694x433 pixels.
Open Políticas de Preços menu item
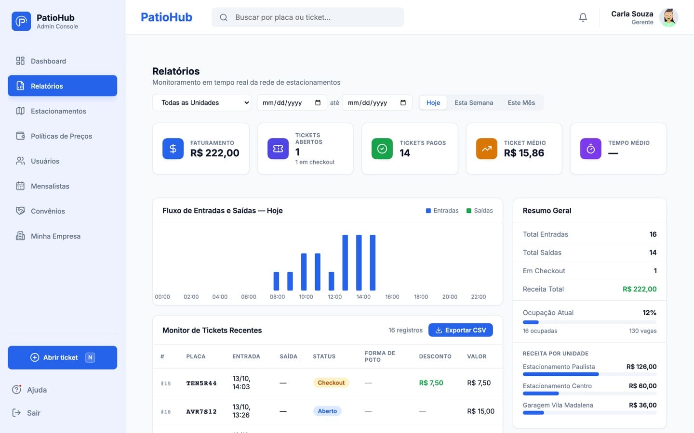(62, 136)
